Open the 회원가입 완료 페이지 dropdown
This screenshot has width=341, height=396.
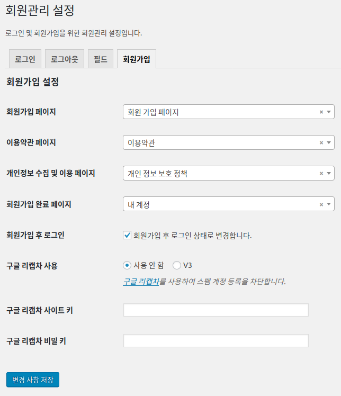tap(329, 204)
